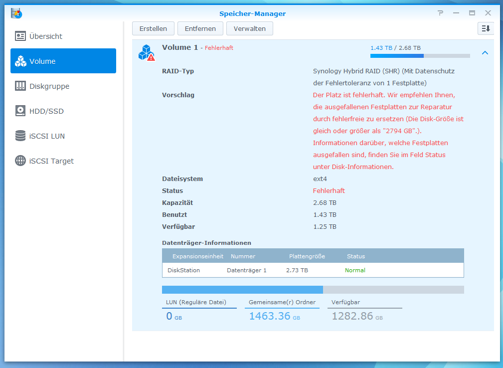Click the Plattengröße column header
This screenshot has width=503, height=368.
tap(307, 256)
